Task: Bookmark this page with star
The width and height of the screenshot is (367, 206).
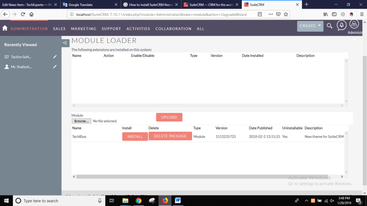Action: (286, 14)
